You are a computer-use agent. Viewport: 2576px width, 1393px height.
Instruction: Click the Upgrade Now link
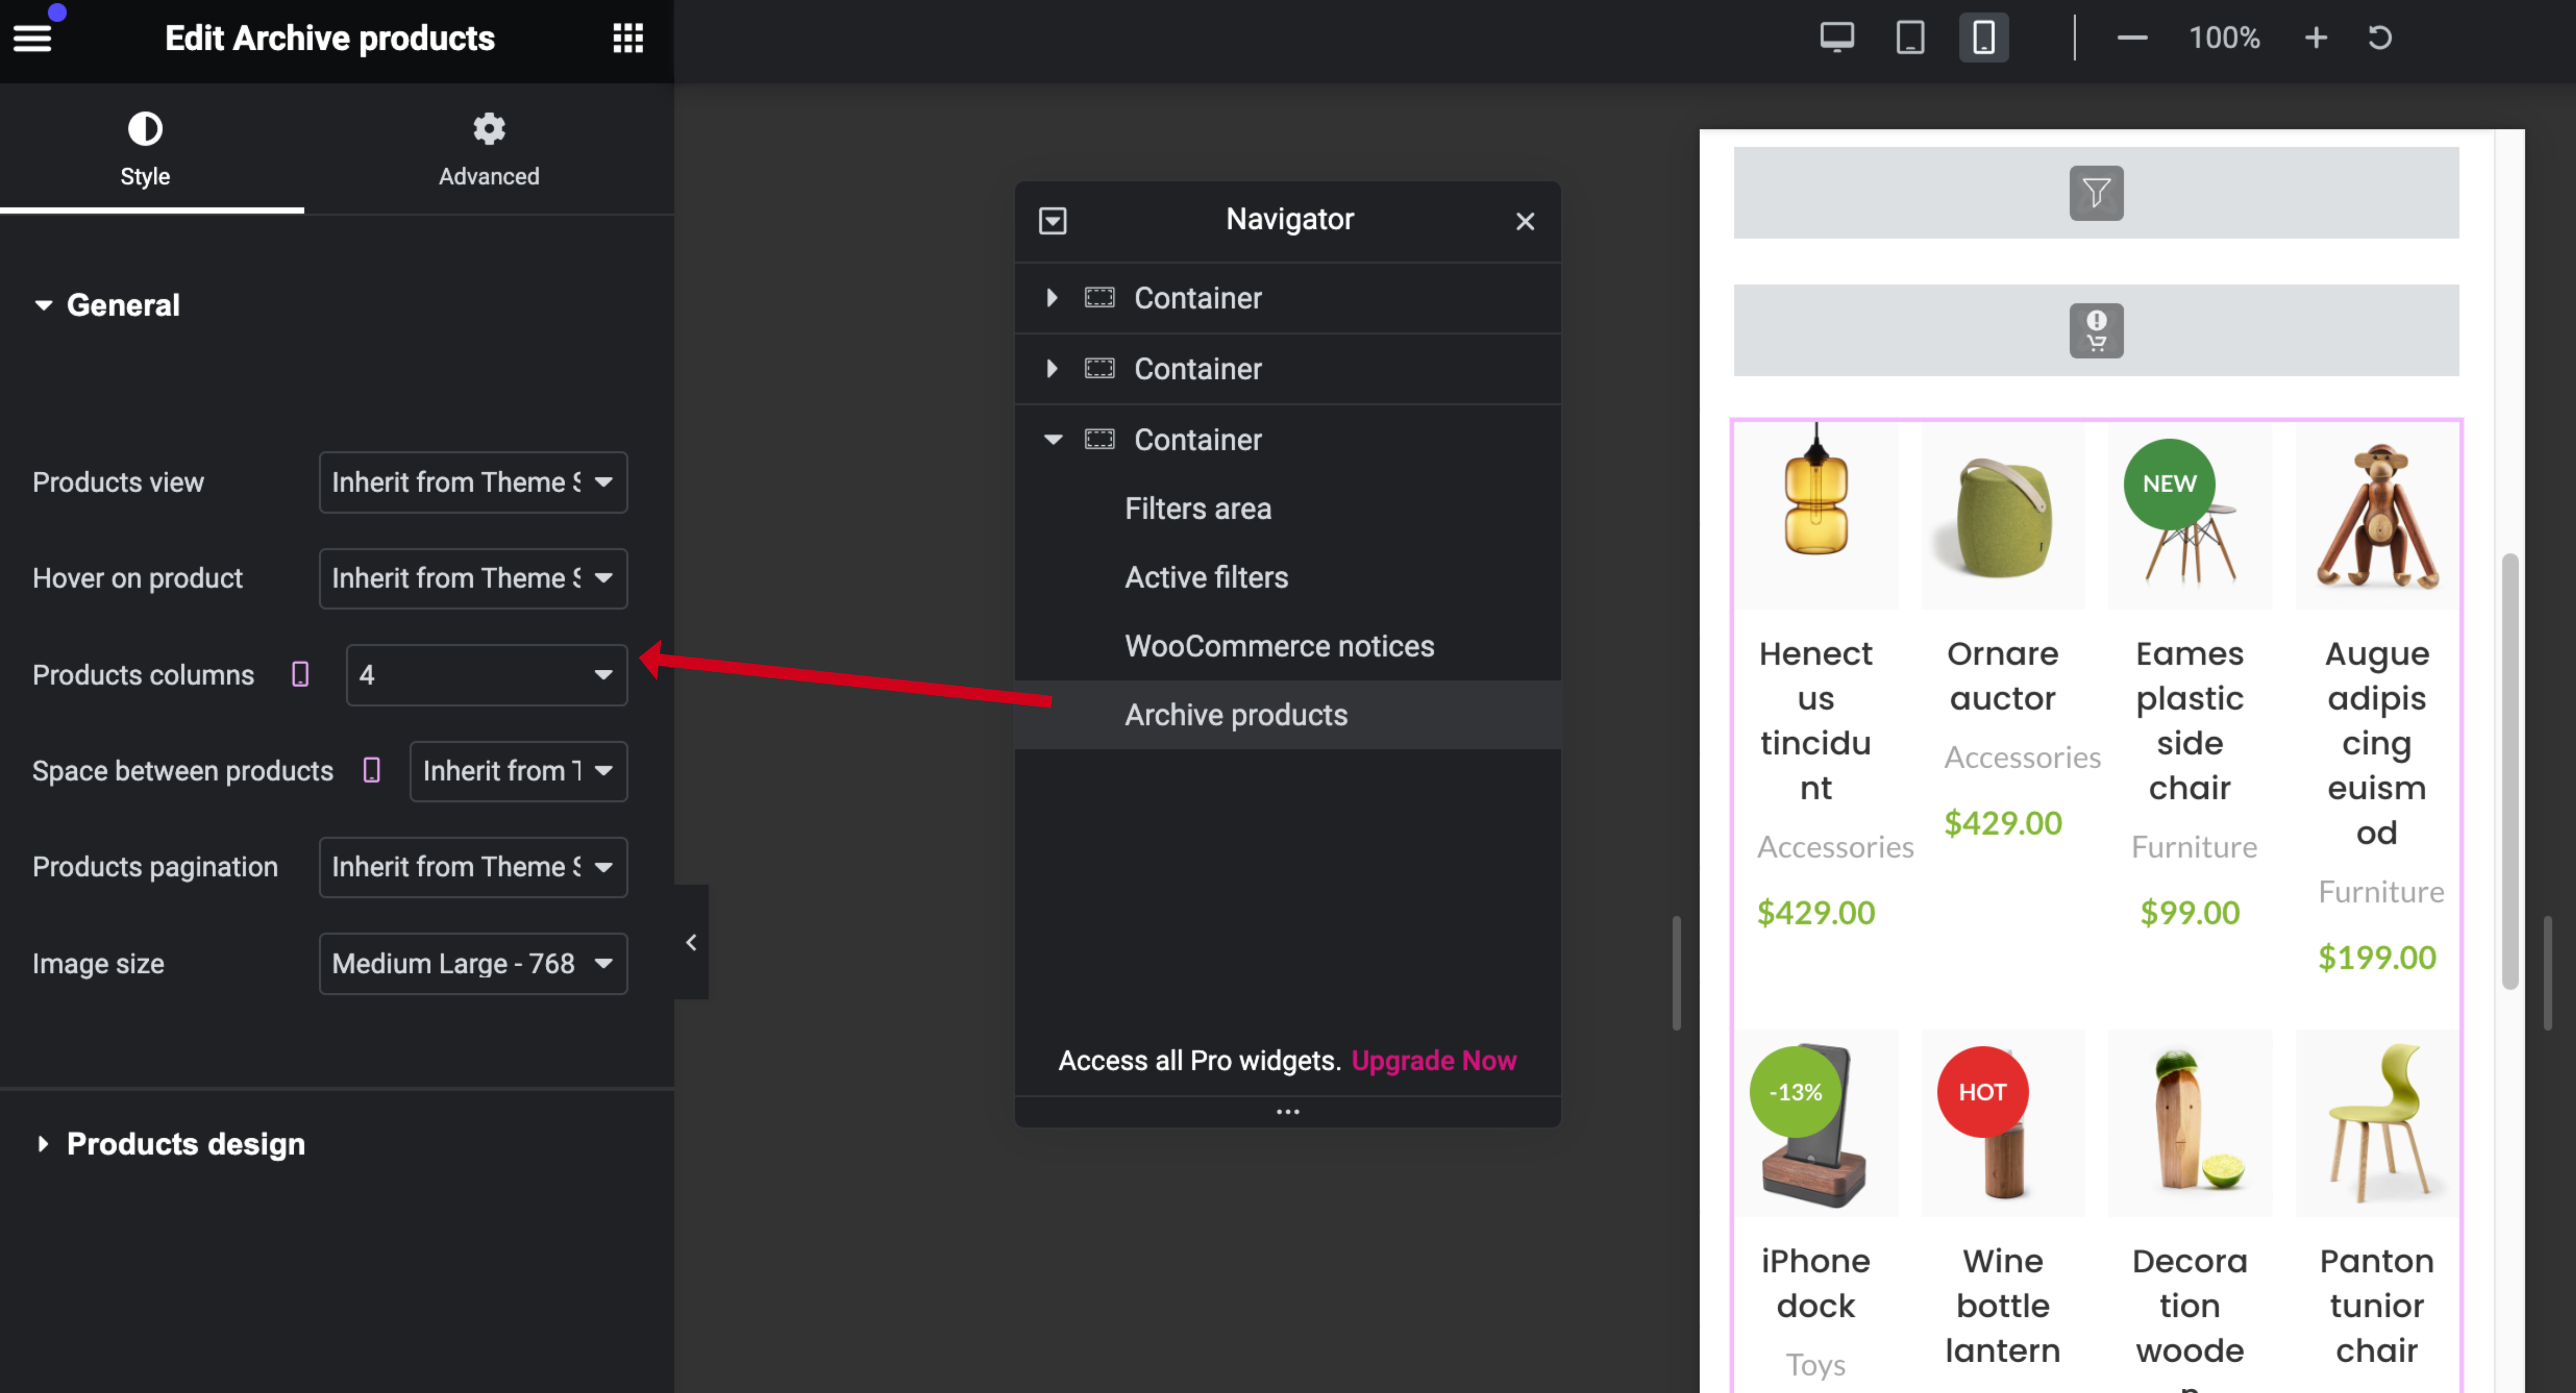pos(1434,1061)
